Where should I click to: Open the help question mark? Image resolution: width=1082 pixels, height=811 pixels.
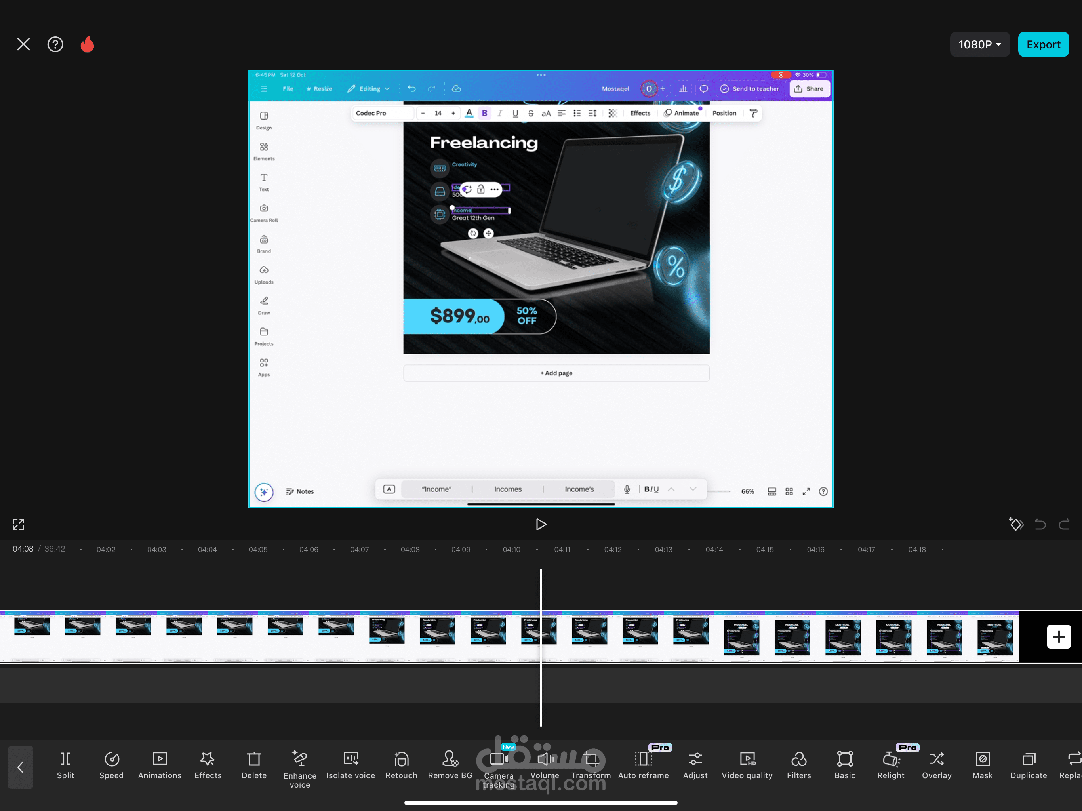point(55,44)
